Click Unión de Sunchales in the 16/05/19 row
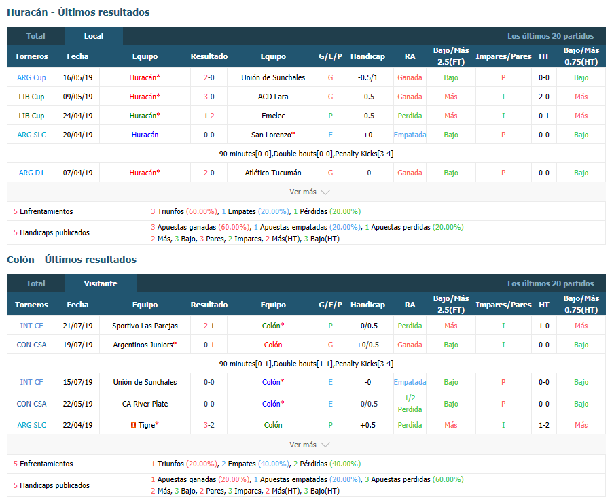This screenshot has height=501, width=612. coord(273,77)
